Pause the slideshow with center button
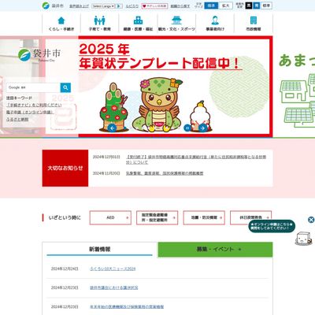315x315 pixels. pos(187,128)
